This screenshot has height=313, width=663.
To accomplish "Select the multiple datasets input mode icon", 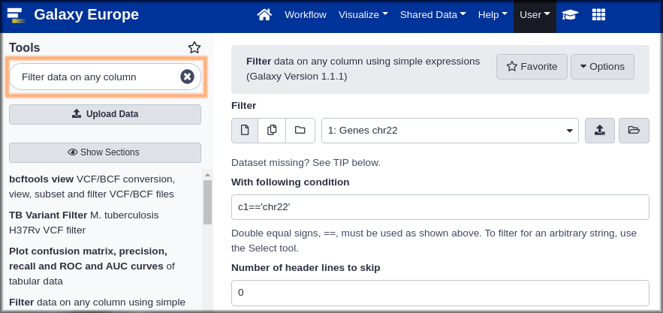I will point(272,131).
